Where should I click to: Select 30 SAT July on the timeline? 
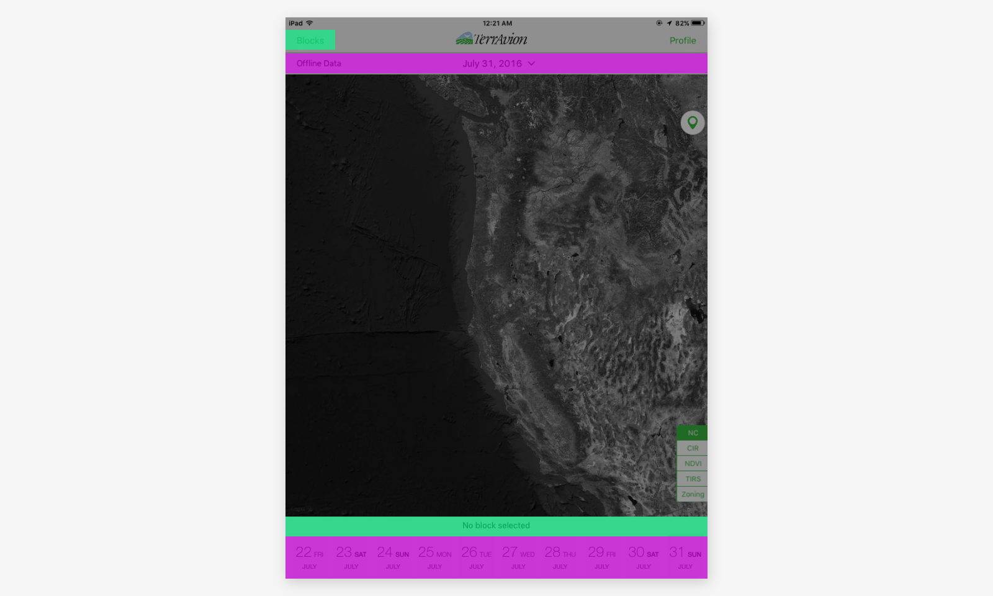coord(644,557)
